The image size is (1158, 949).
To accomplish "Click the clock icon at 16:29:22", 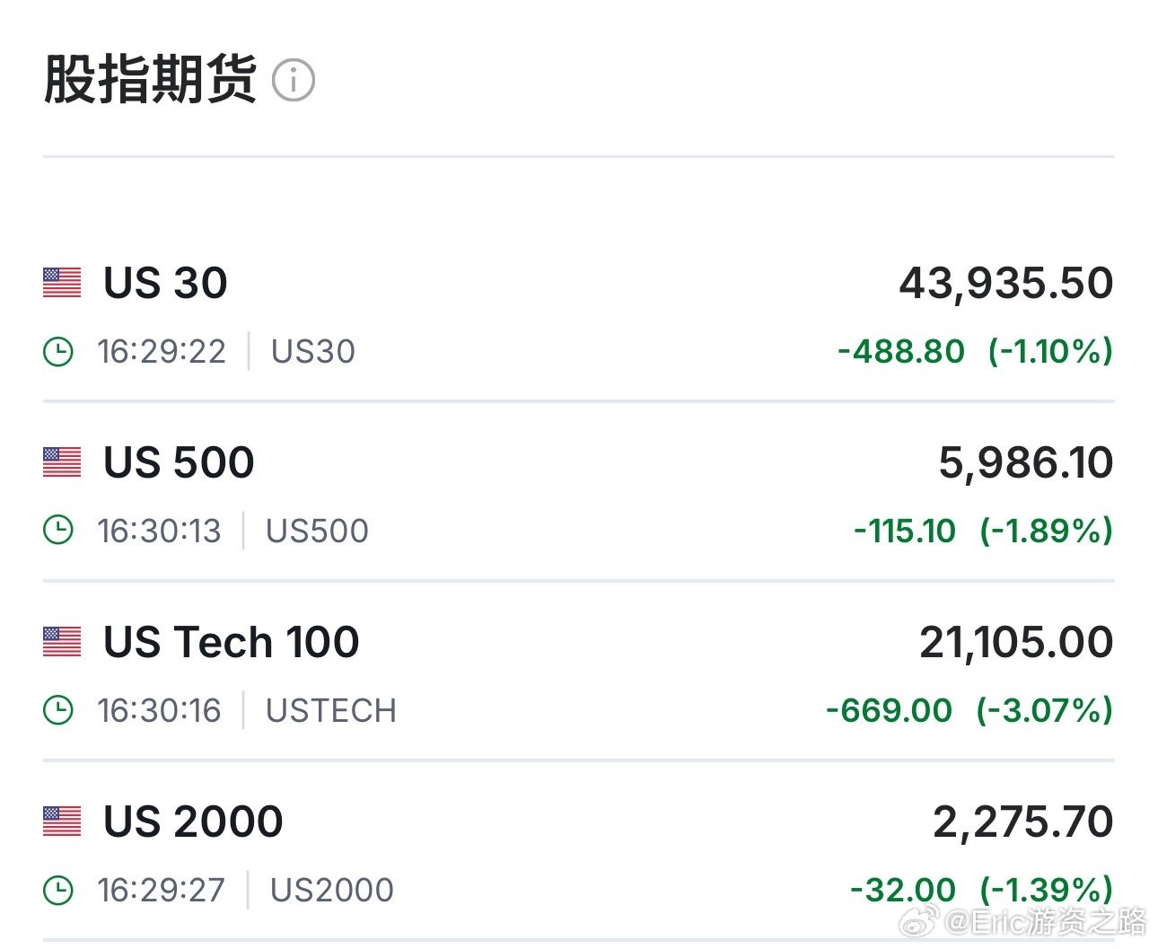I will click(x=58, y=351).
